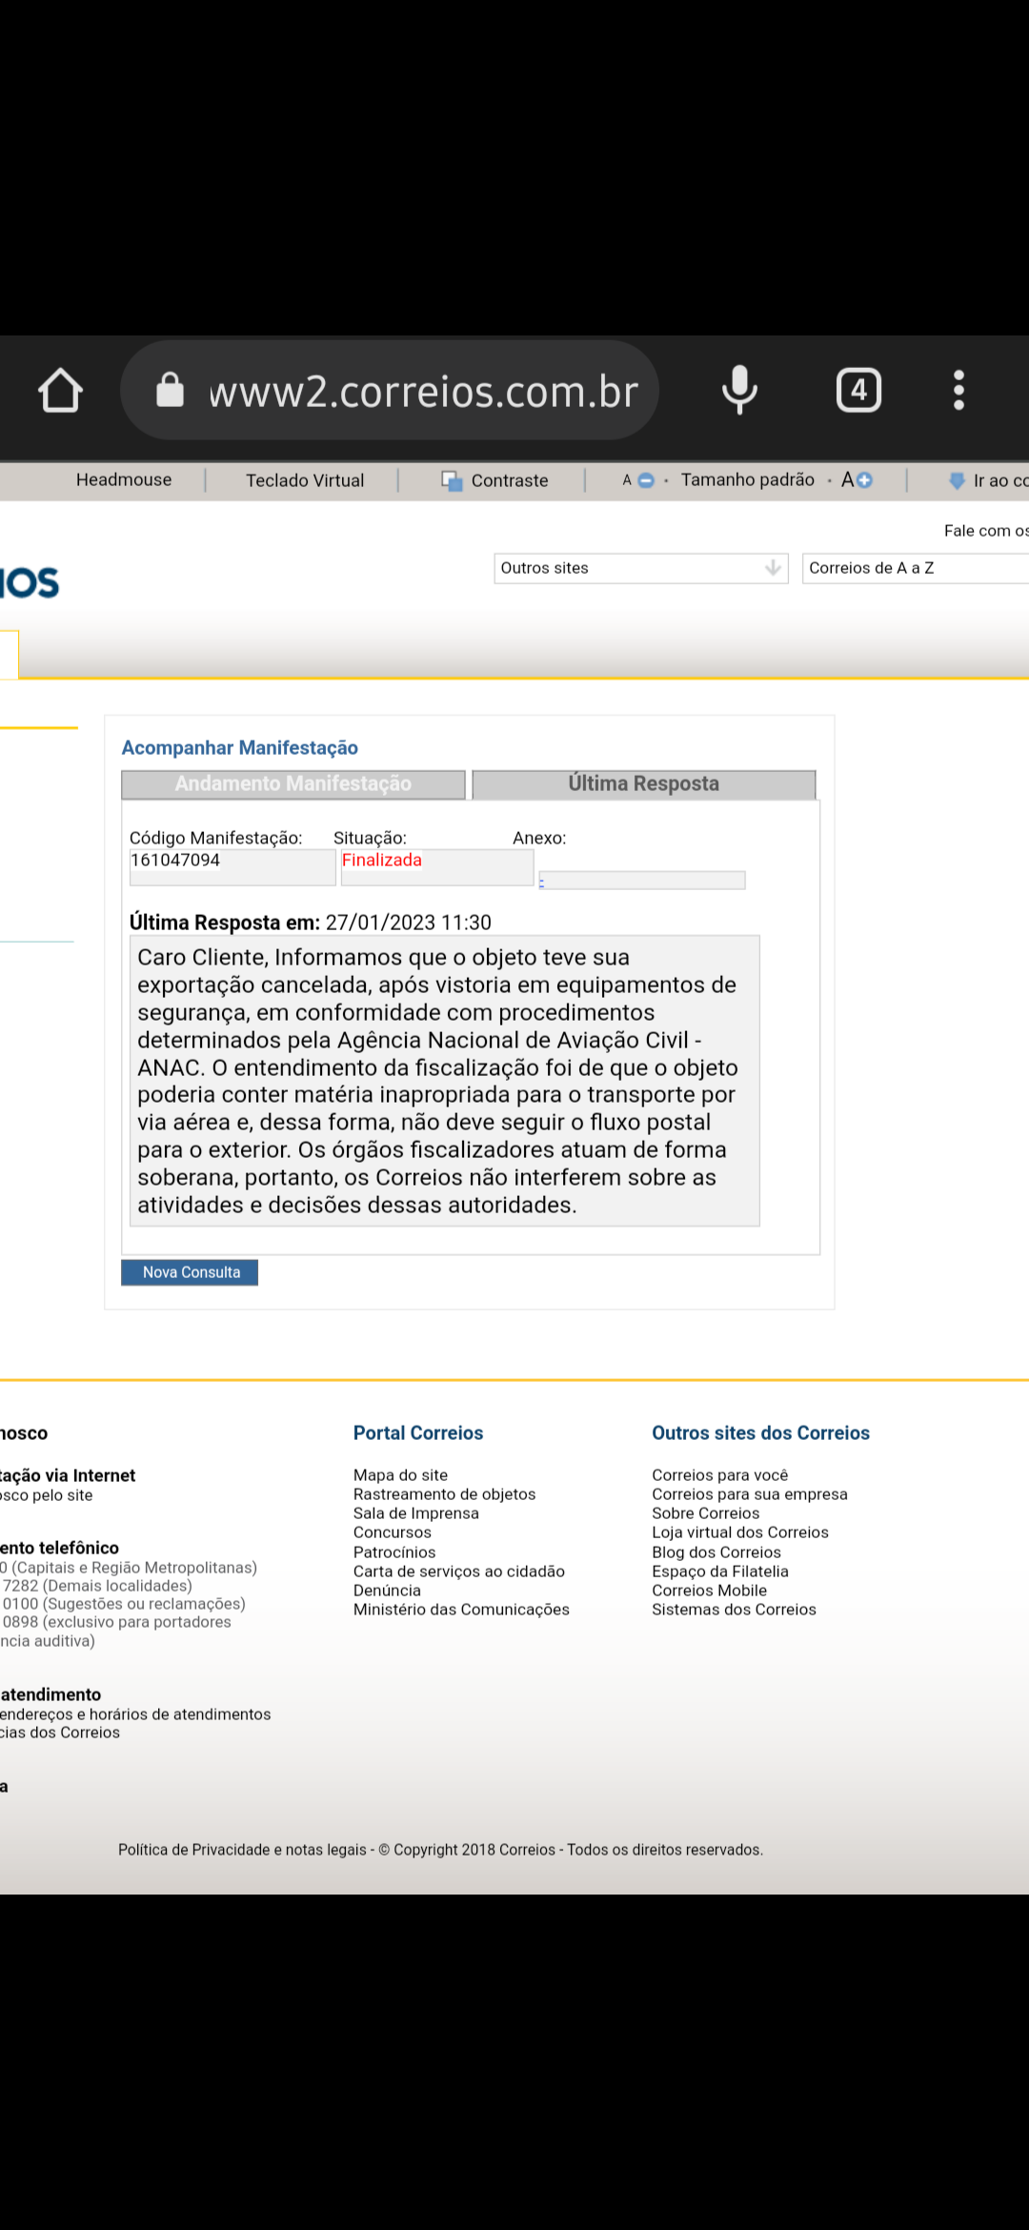Click the Headmouse accessibility link
The width and height of the screenshot is (1029, 2230).
point(124,479)
